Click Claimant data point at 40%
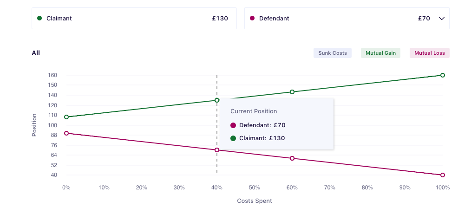 217,100
